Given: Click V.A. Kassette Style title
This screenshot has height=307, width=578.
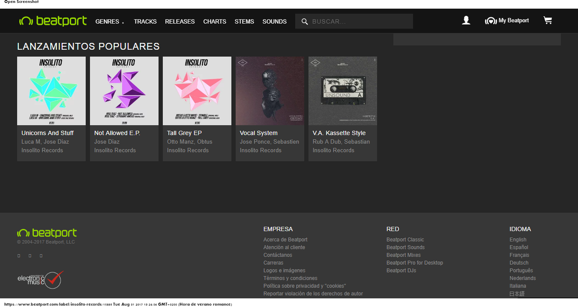Looking at the screenshot, I should pos(339,133).
